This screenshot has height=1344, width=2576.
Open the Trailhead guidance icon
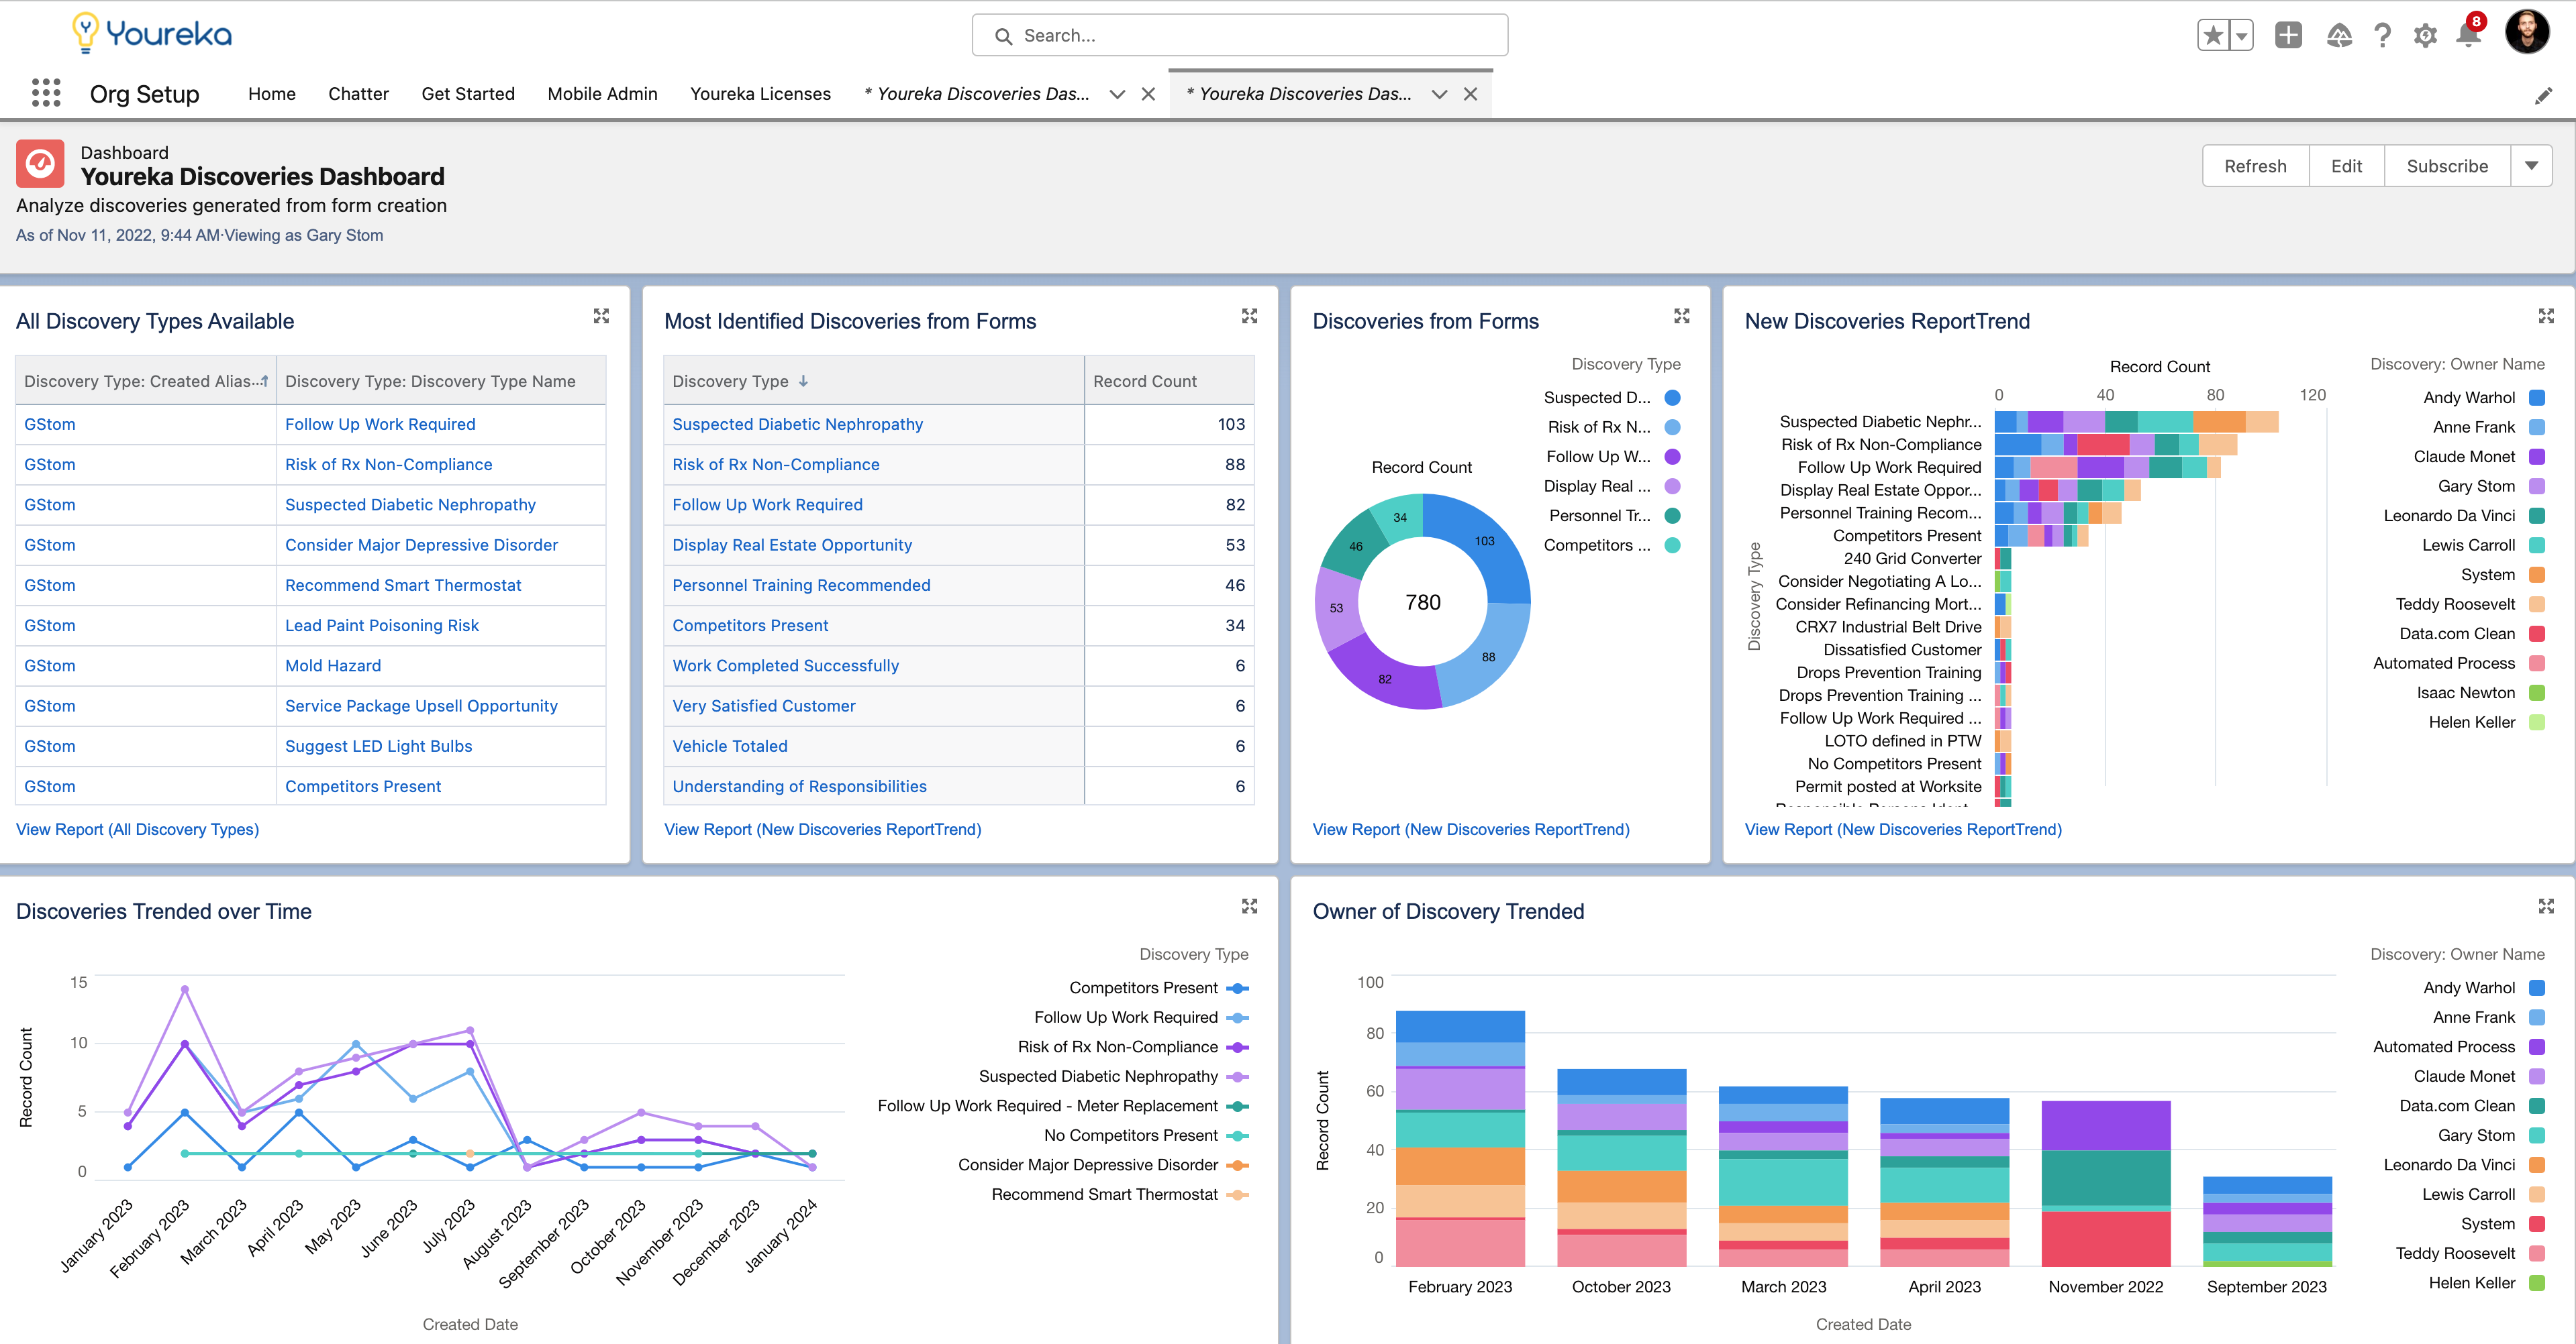[2339, 36]
